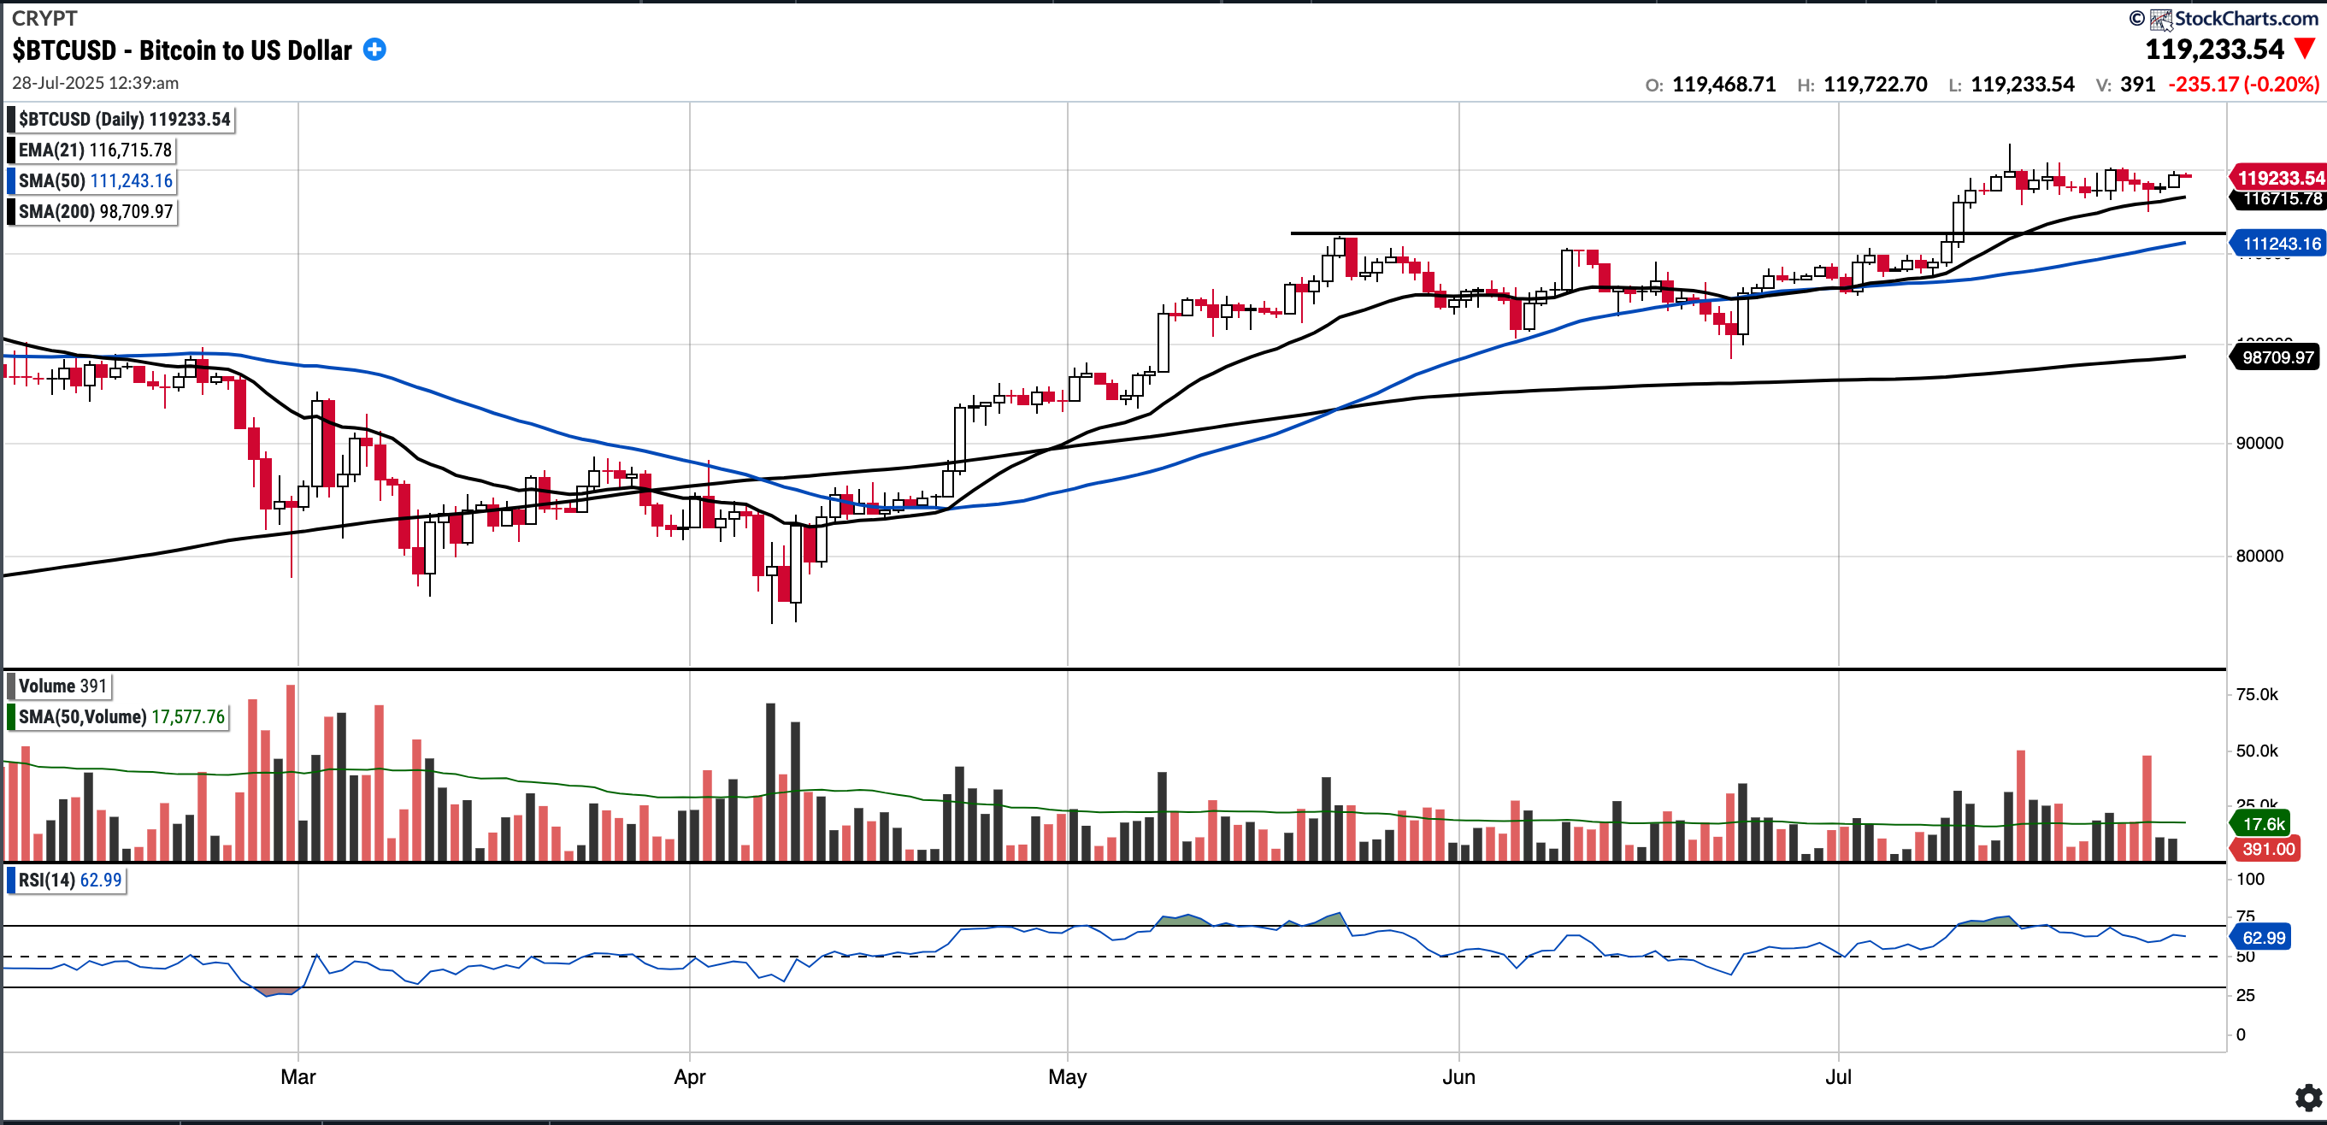Click the blue swatch beside SMA(50)
2327x1125 pixels.
click(11, 180)
